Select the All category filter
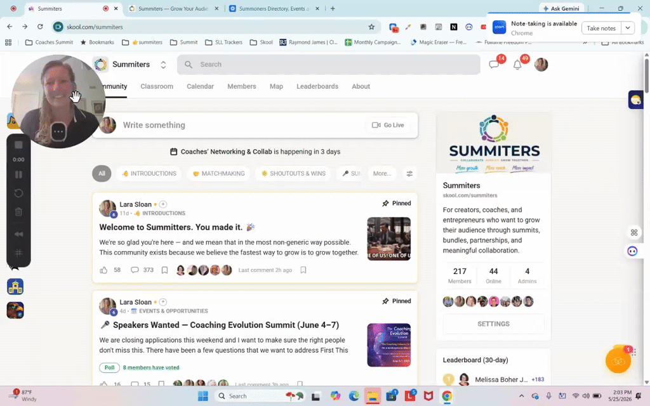 click(102, 174)
